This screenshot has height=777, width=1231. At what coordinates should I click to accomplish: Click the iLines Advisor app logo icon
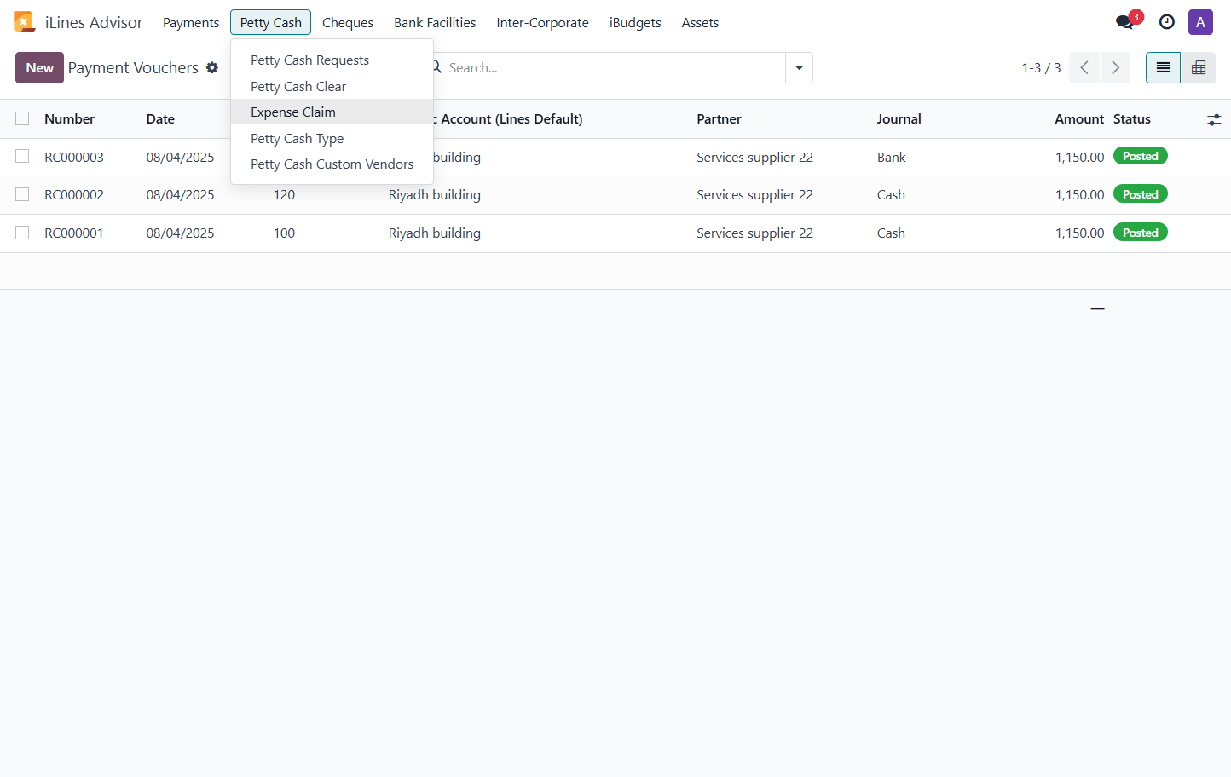coord(25,22)
